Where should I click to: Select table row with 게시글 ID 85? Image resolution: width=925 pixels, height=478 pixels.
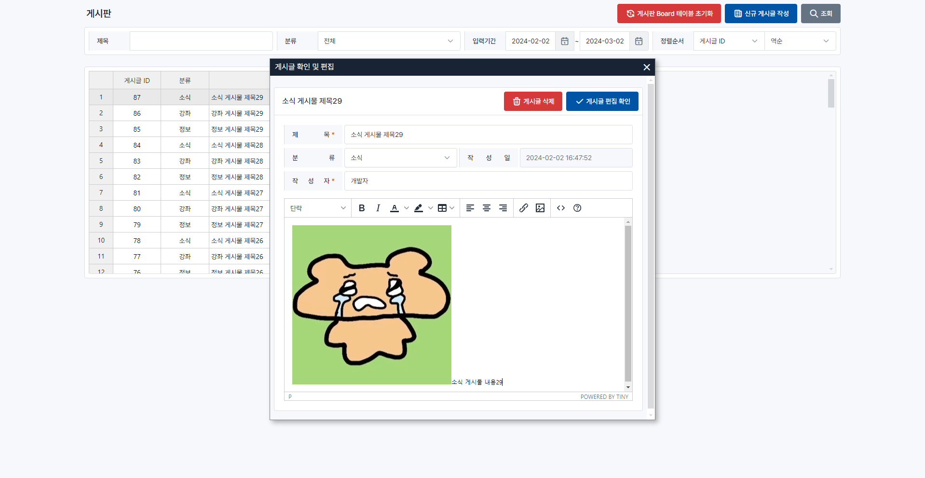179,129
